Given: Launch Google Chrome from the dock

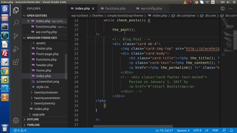Looking at the screenshot, I should tap(5, 71).
